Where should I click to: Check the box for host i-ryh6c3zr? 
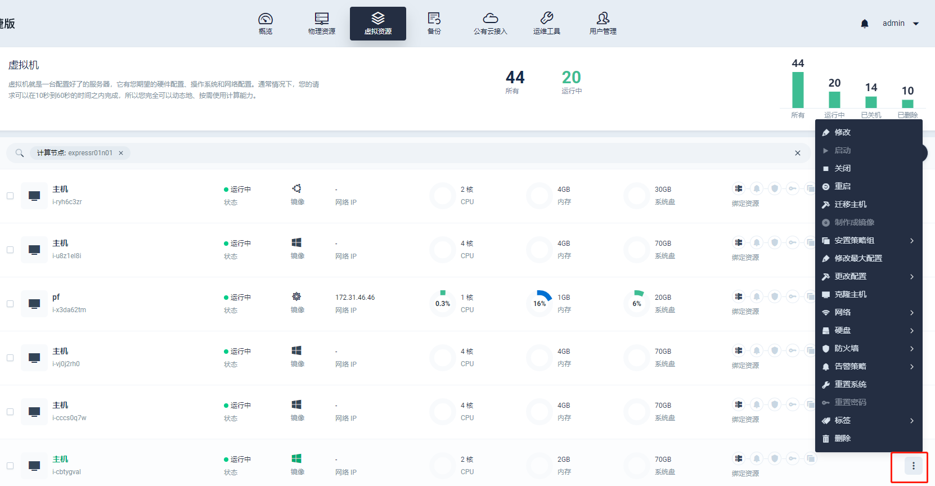[x=10, y=196]
